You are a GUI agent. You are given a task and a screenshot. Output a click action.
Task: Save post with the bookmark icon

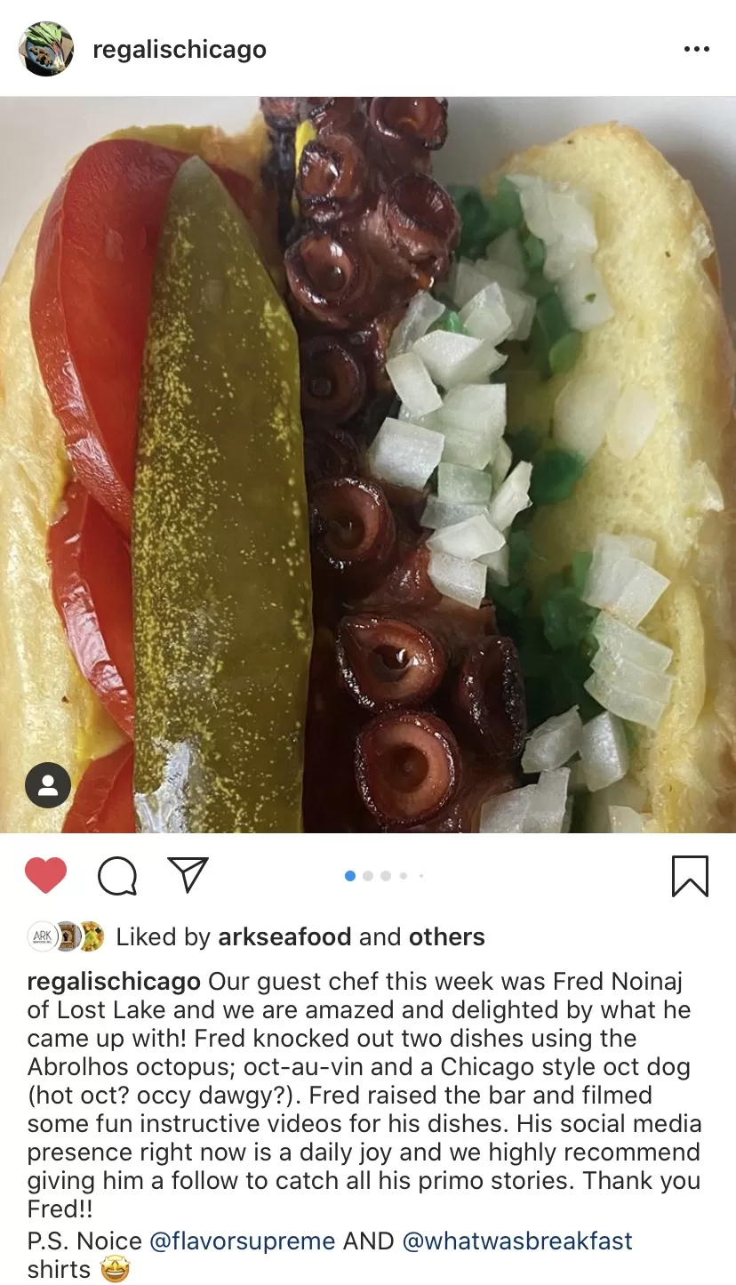[x=690, y=876]
